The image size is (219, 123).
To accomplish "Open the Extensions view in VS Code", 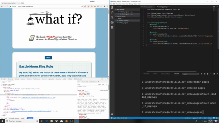I will pyautogui.click(x=112, y=27).
